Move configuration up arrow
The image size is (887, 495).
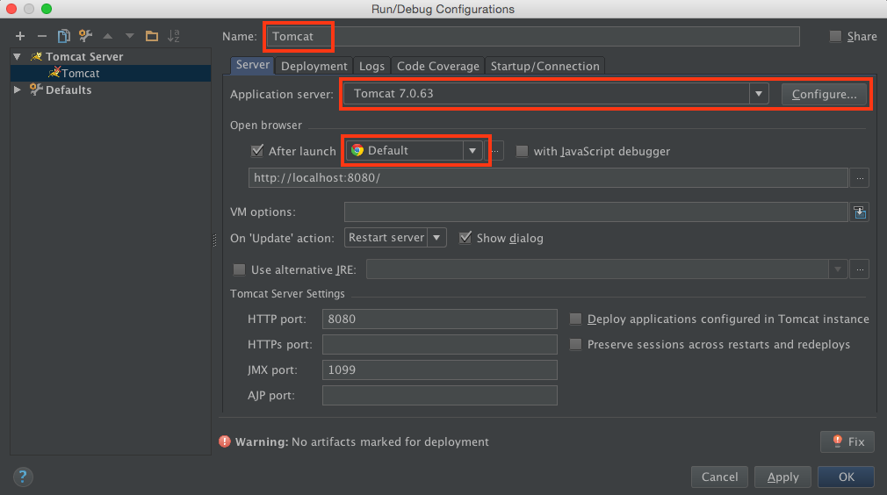pos(107,36)
